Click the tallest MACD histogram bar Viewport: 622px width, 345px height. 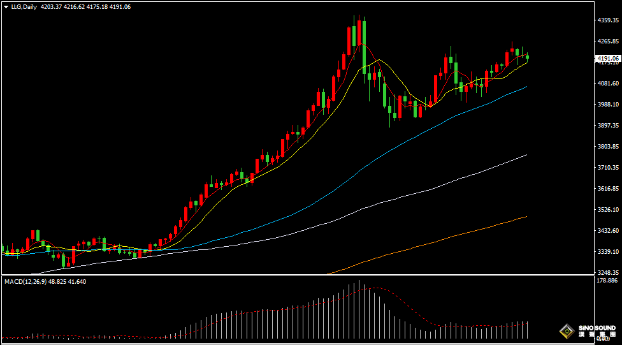[359, 309]
